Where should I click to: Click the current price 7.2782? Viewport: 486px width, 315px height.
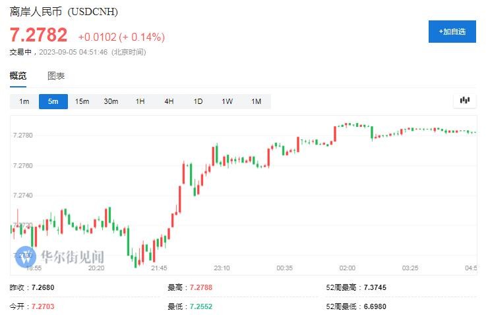click(38, 35)
